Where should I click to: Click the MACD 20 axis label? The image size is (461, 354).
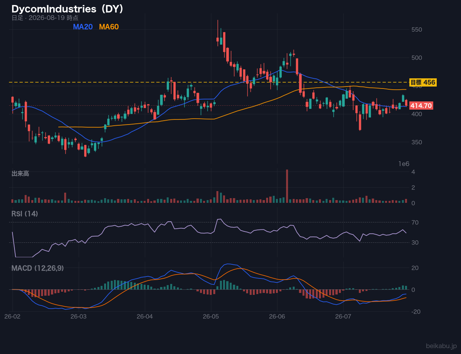tap(415, 268)
